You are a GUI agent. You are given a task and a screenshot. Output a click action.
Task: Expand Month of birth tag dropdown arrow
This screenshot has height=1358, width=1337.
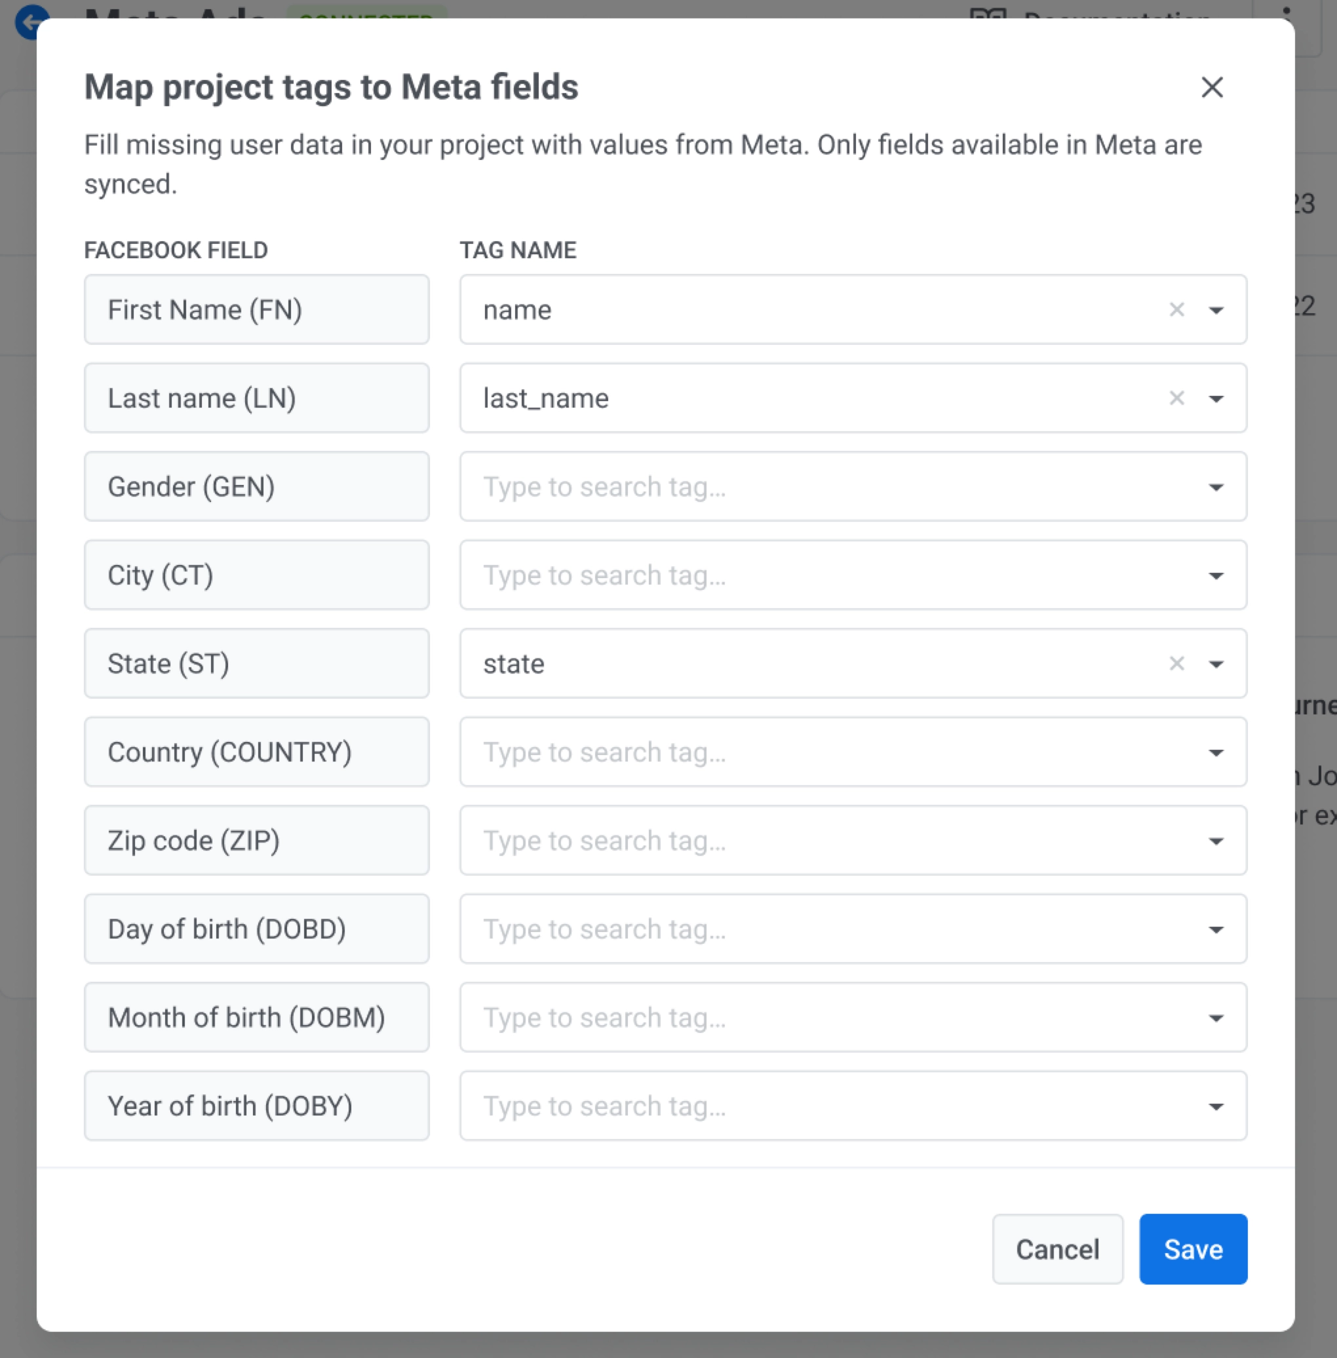coord(1216,1018)
